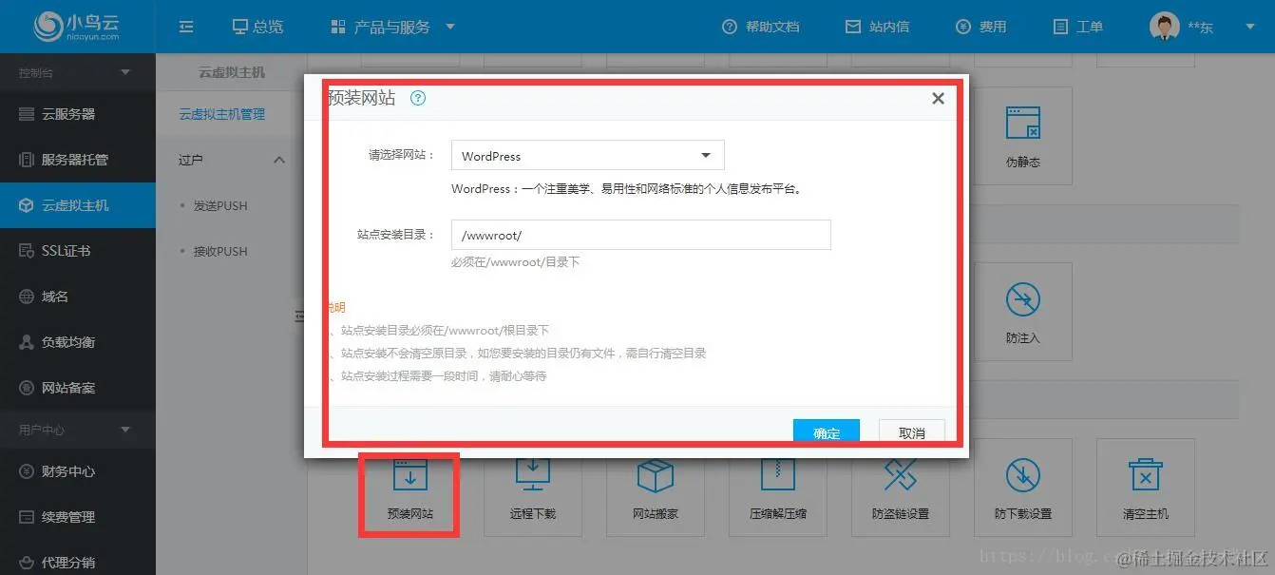Click the 取消 button
This screenshot has width=1275, height=575.
(x=912, y=432)
